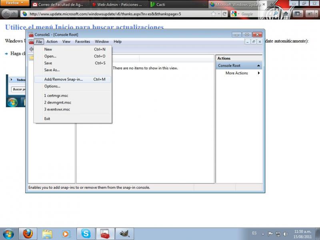Image resolution: width=320 pixels, height=240 pixels.
Task: Choose New from the File menu
Action: [73, 49]
